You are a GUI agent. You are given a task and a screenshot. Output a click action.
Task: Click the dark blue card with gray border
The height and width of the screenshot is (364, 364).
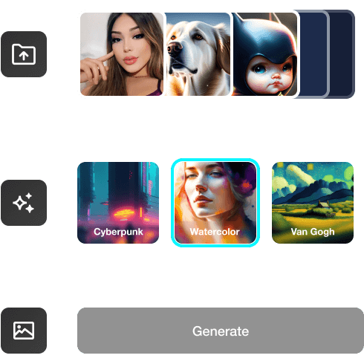tap(314, 54)
